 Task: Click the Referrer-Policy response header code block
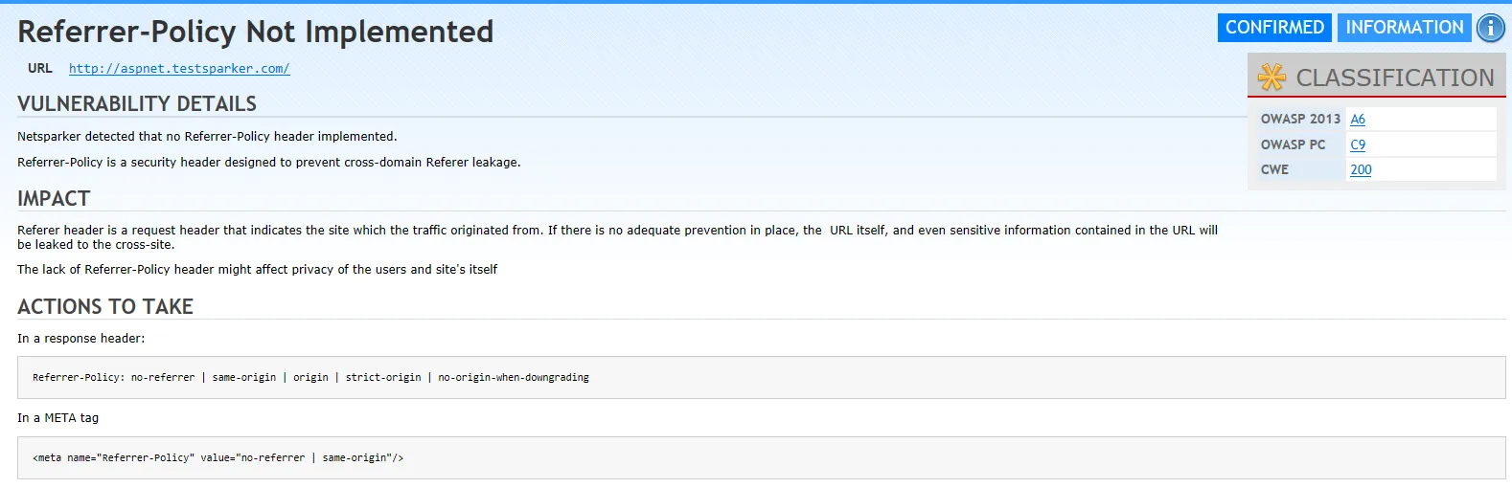click(x=761, y=378)
